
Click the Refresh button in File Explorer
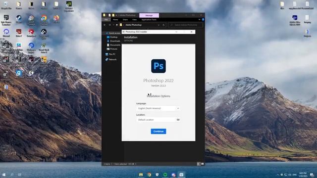point(163,25)
